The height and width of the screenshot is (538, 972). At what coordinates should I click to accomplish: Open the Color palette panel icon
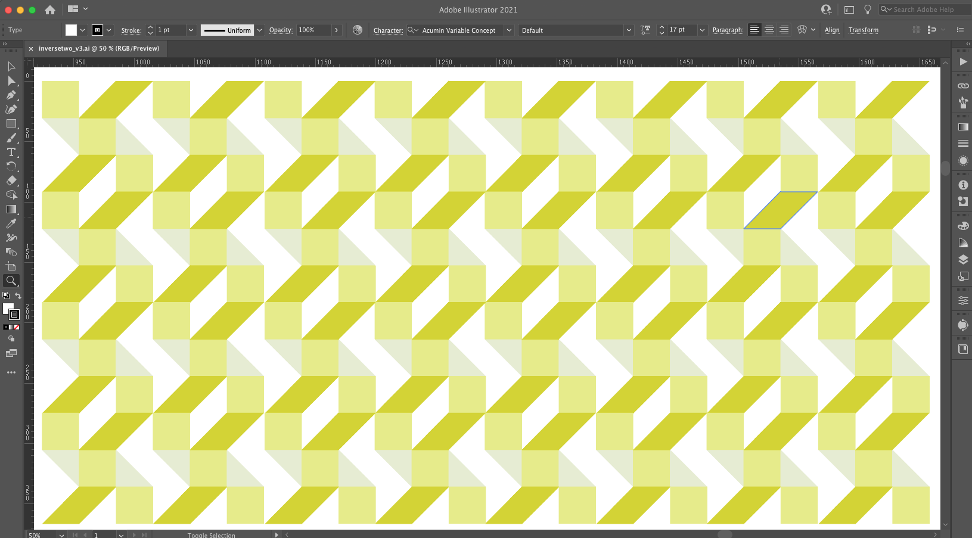click(x=963, y=226)
